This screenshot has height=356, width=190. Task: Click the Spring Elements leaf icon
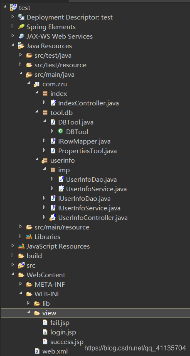click(21, 27)
